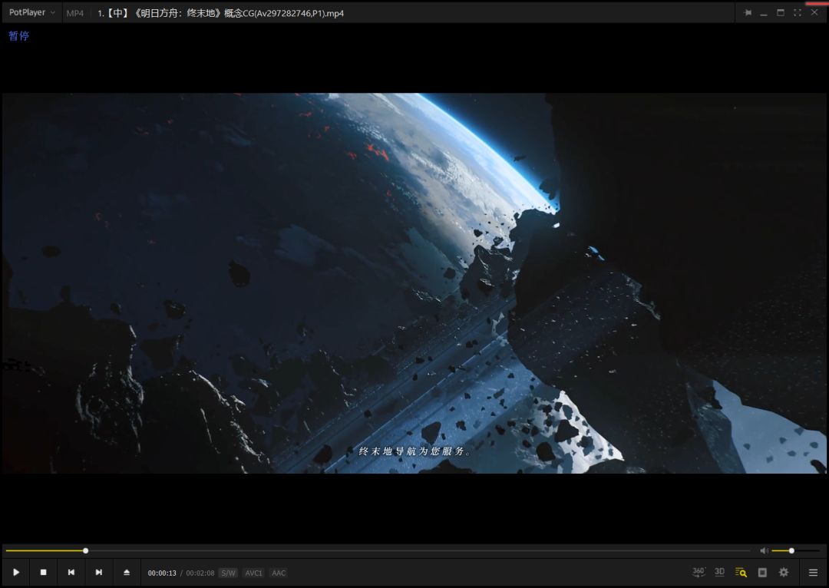
Task: Toggle 3D video mode
Action: pyautogui.click(x=719, y=572)
